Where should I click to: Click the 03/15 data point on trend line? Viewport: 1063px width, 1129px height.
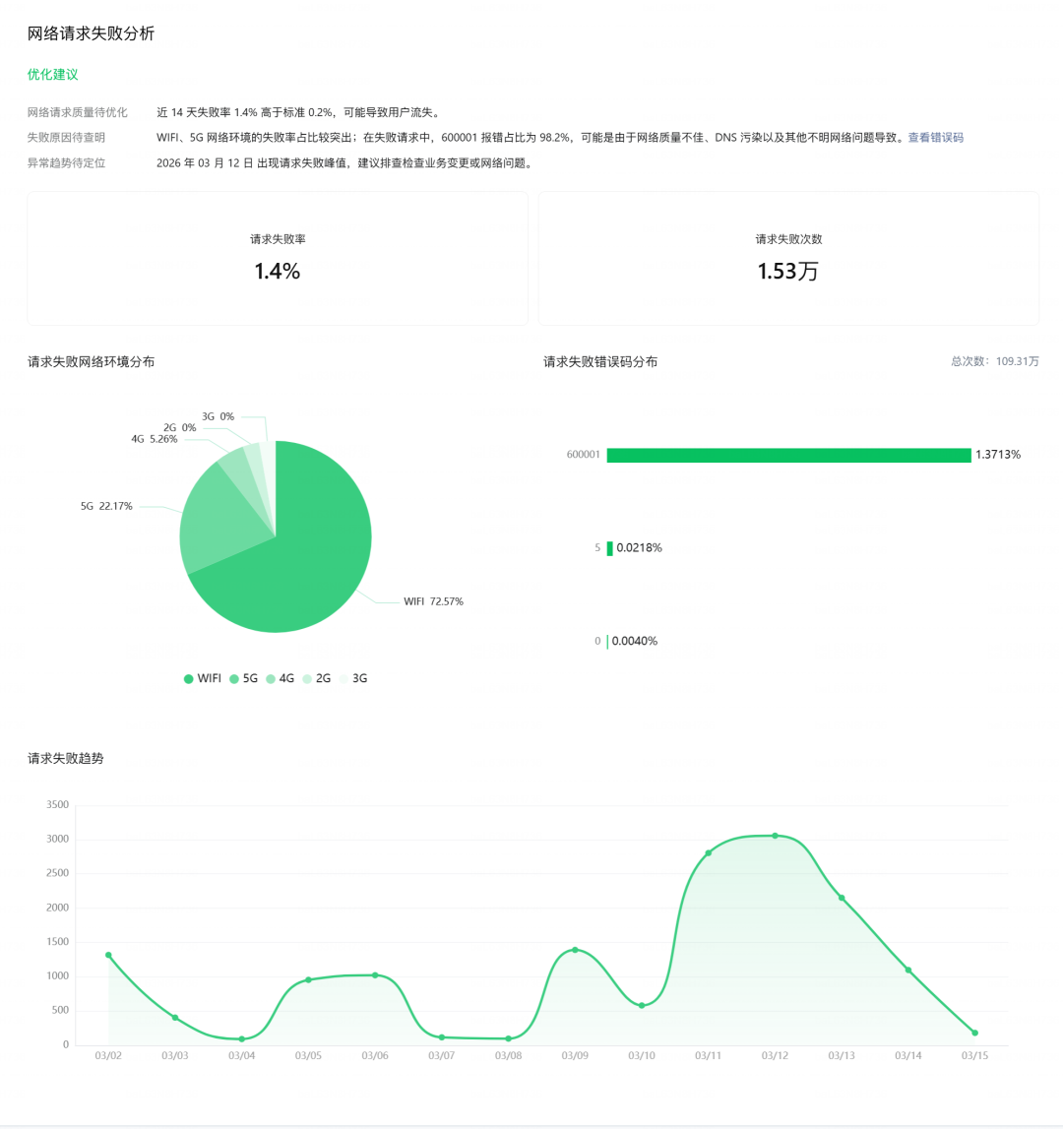(x=975, y=1033)
